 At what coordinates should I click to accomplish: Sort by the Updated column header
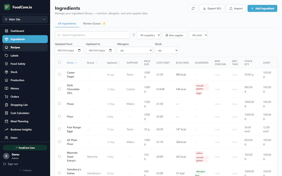(113, 63)
